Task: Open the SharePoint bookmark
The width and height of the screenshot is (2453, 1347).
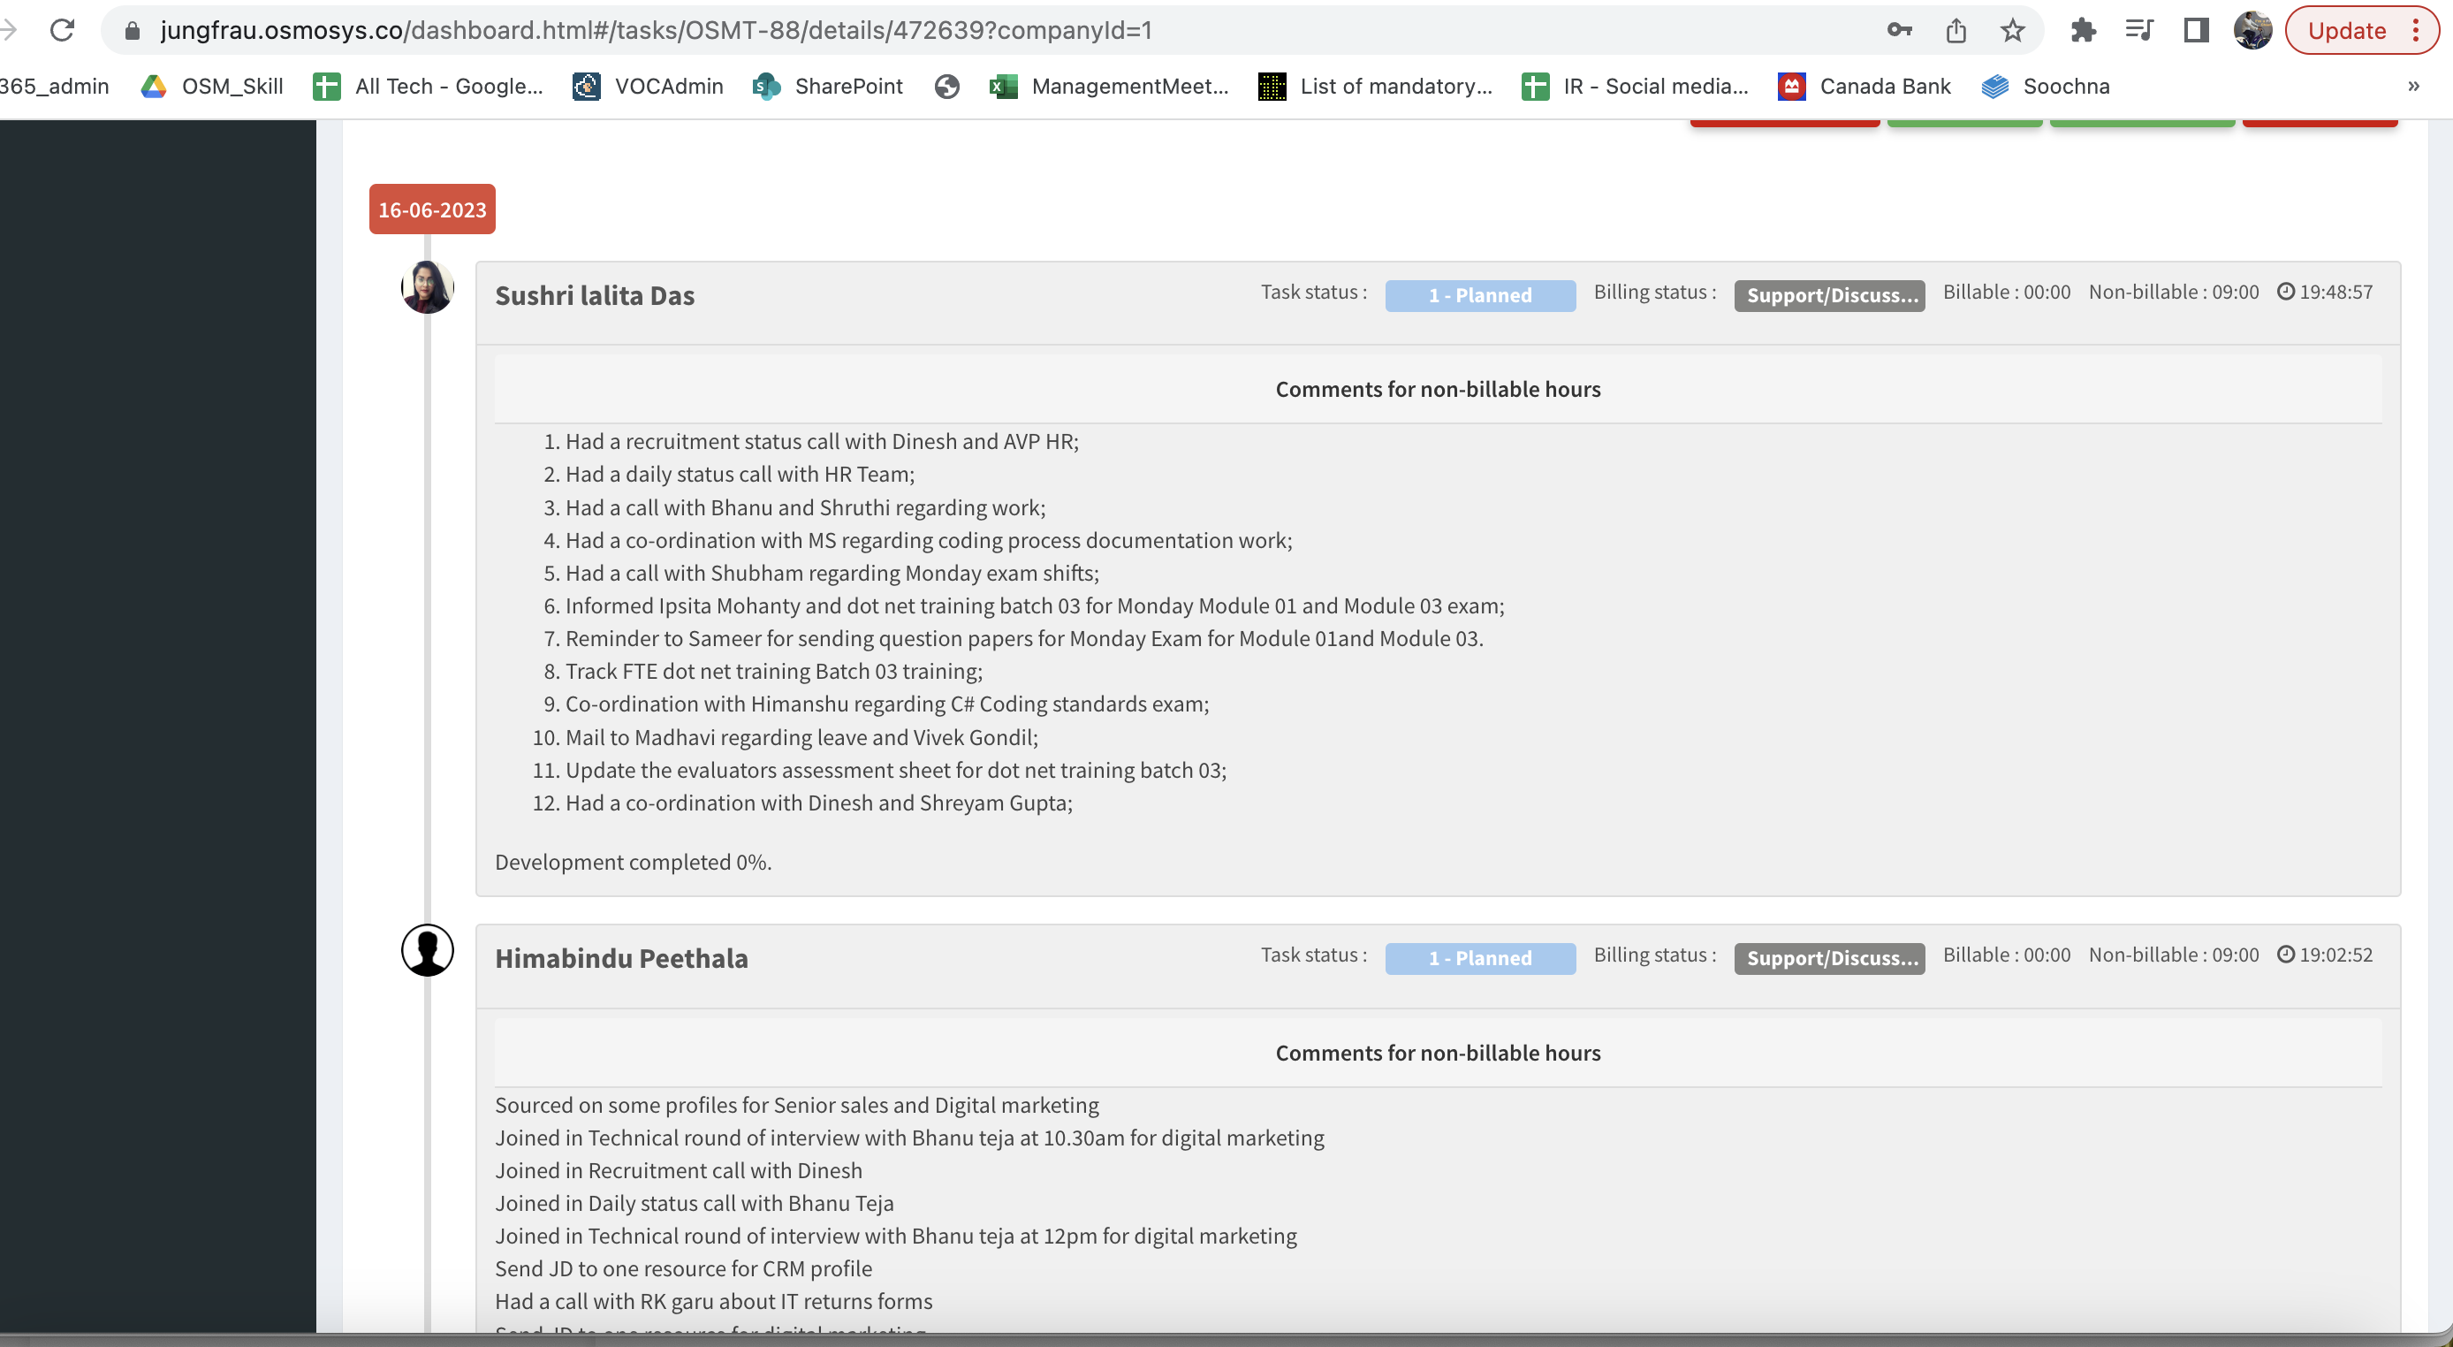Action: [827, 86]
